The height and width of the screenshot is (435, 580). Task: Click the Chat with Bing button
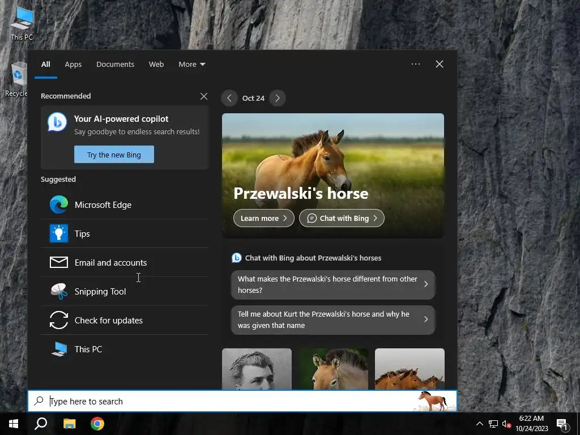(x=342, y=218)
